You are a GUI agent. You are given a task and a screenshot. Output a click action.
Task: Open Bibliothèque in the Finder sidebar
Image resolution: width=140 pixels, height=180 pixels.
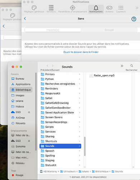(x=21, y=90)
